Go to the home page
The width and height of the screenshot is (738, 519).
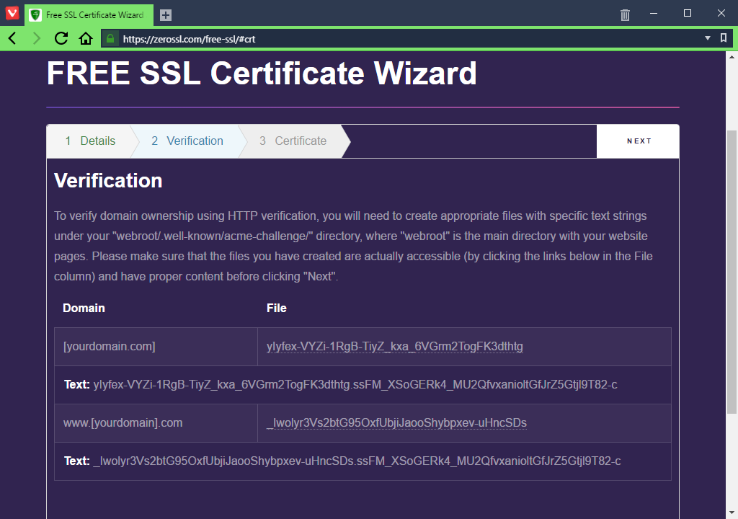(86, 38)
